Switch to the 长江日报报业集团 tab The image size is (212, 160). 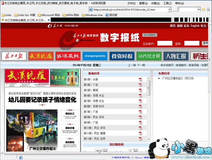pos(25,20)
